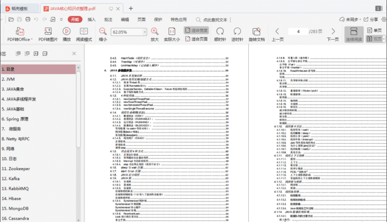Open the 特色应用 ribbon tab
Image resolution: width=387 pixels, height=222 pixels.
pos(179,19)
